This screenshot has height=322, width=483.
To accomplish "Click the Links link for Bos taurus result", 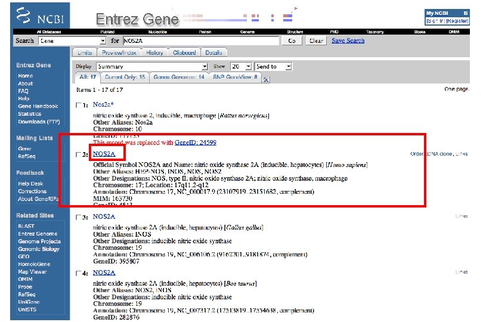I will click(462, 272).
